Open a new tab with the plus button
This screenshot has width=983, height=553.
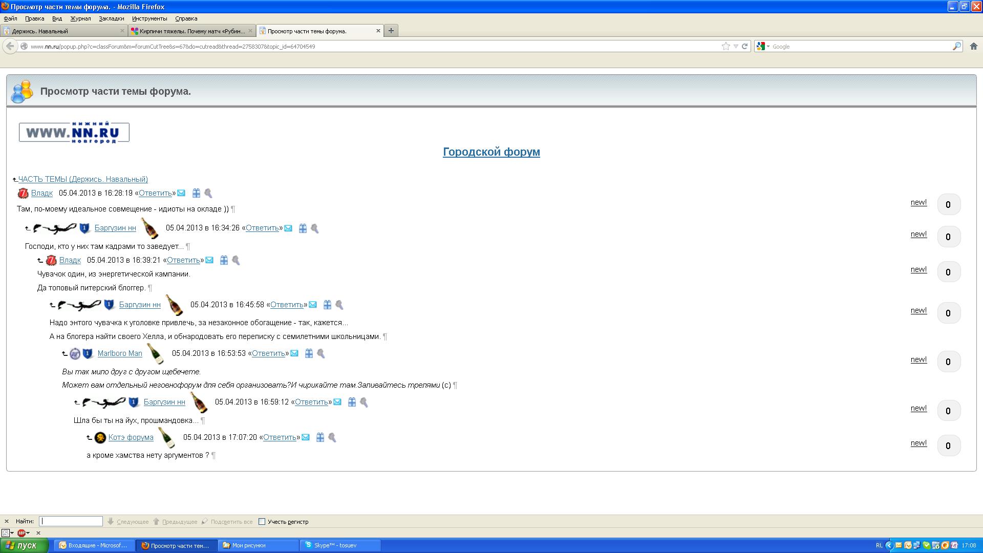(x=391, y=31)
